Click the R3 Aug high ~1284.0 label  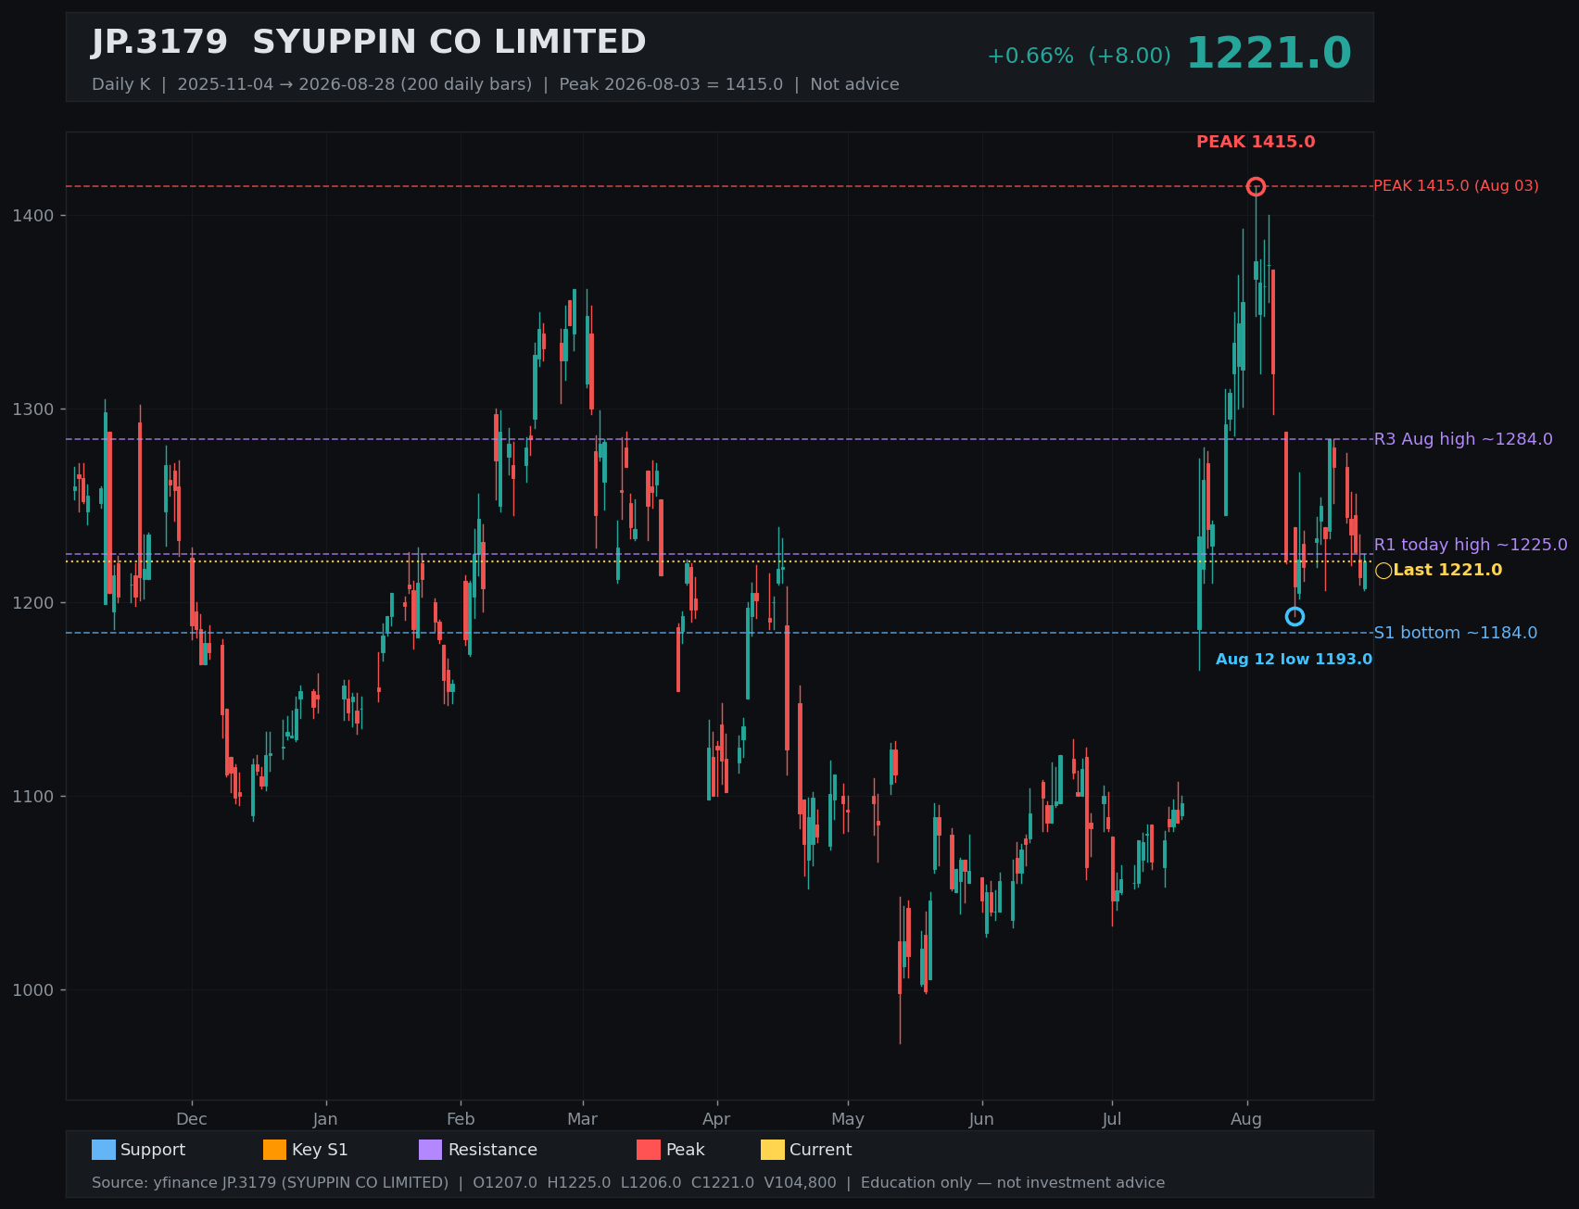pyautogui.click(x=1463, y=439)
